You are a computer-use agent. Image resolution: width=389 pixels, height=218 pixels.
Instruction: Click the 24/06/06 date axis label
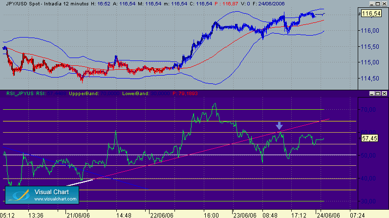(328, 215)
